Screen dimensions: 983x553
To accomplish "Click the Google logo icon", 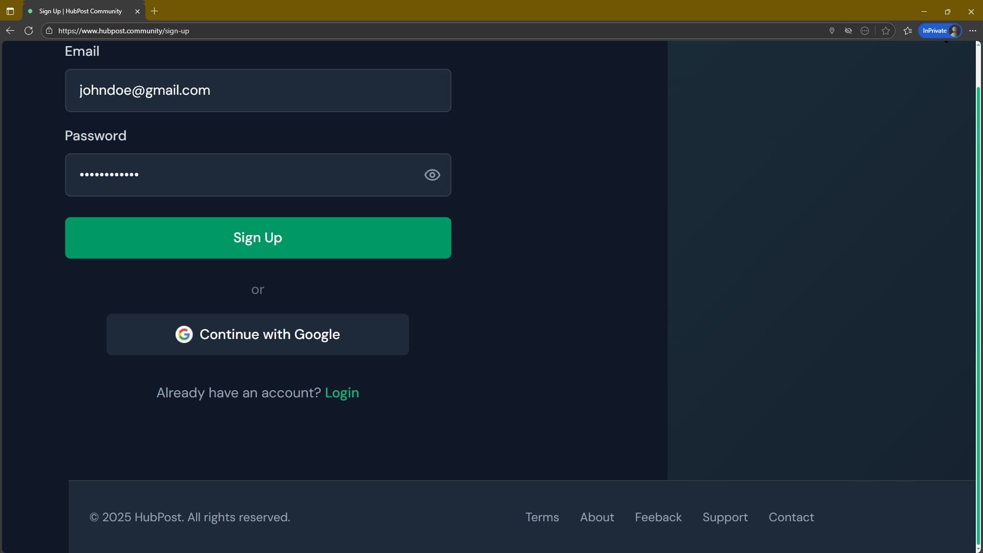I will (184, 334).
